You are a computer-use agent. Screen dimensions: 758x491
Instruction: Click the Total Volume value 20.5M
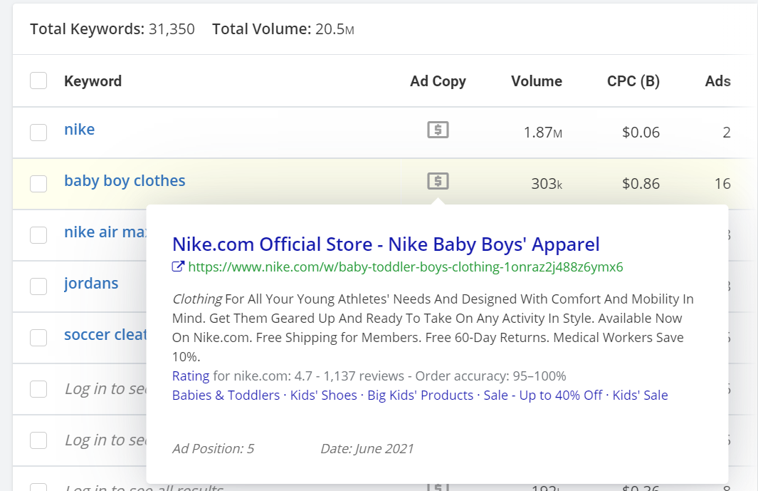point(335,29)
